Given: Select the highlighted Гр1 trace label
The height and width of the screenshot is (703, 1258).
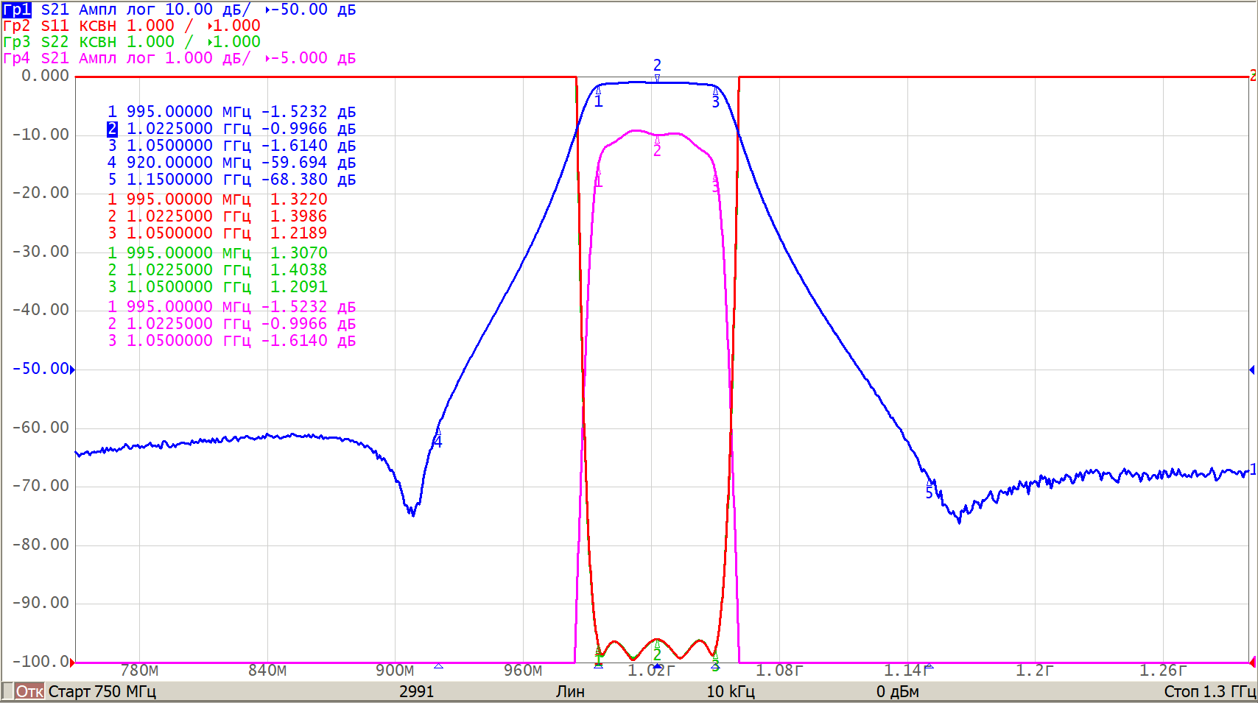Looking at the screenshot, I should pos(16,10).
